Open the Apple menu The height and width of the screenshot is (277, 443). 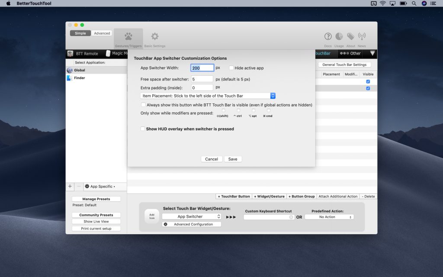point(8,3)
